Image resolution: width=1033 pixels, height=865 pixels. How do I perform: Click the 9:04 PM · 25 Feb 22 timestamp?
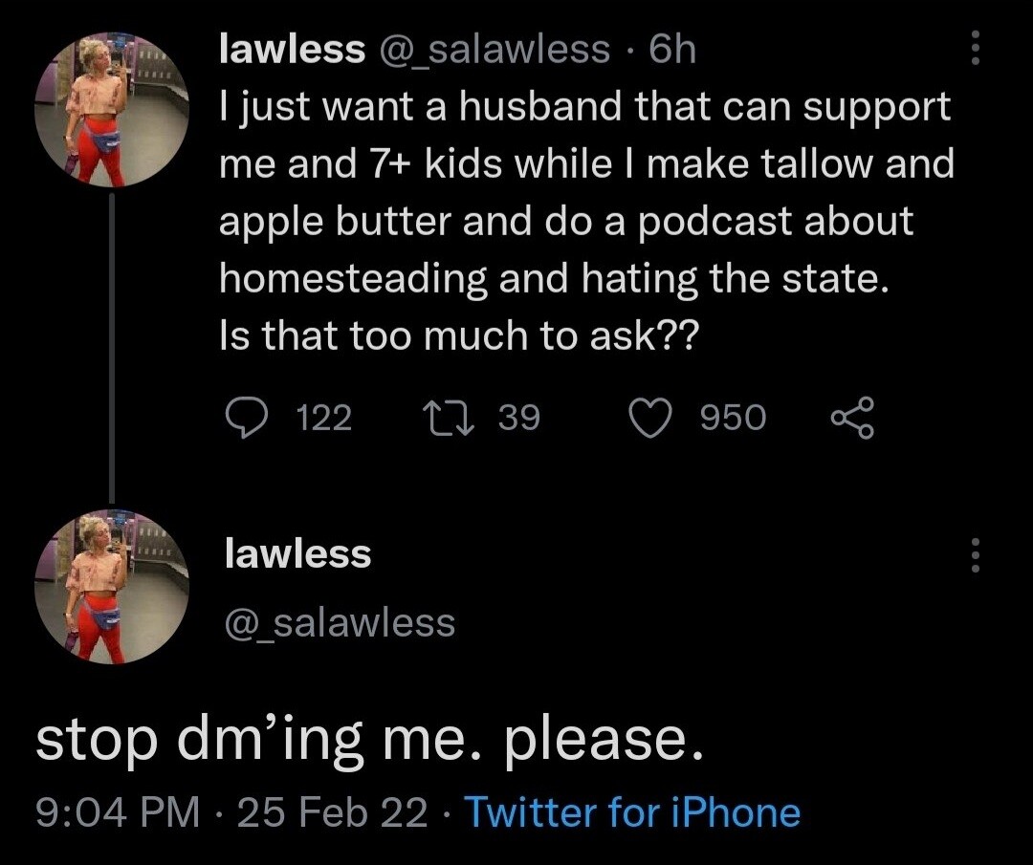(x=231, y=813)
